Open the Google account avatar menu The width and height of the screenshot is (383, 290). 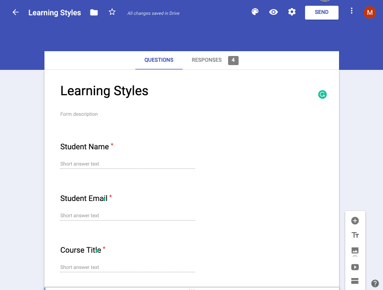[370, 12]
